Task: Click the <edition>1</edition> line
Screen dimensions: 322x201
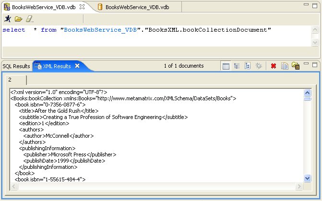Action: pyautogui.click(x=44, y=123)
